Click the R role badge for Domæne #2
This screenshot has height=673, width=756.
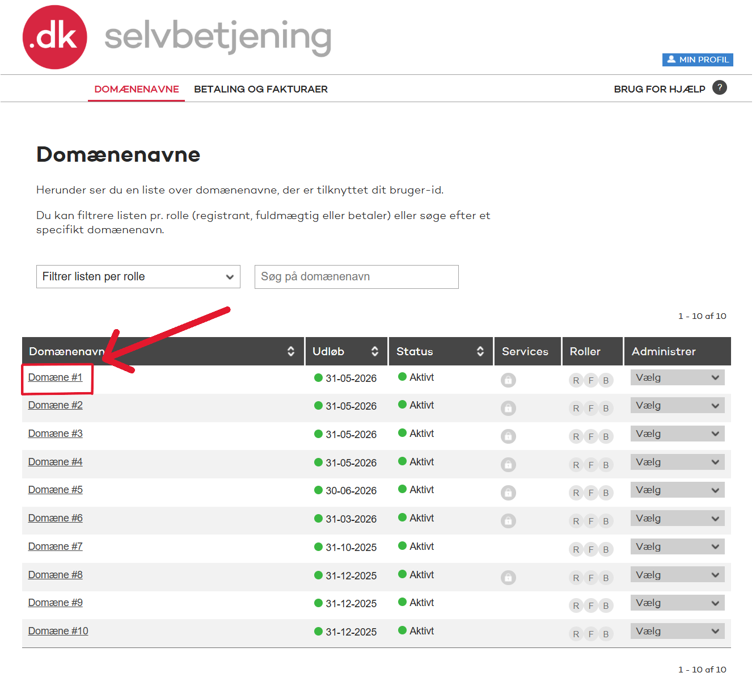(576, 408)
